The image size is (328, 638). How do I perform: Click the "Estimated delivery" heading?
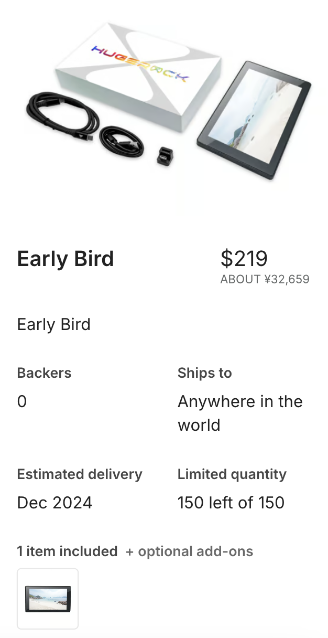click(x=80, y=474)
